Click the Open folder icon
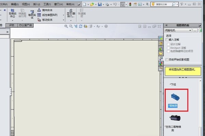The image size is (205, 136). 92,4
